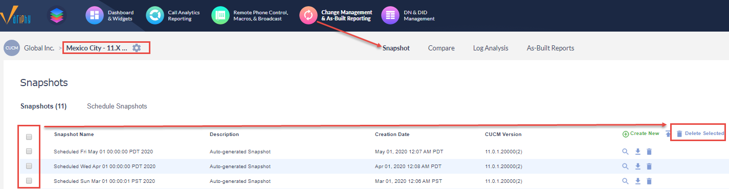This screenshot has width=729, height=189.
Task: View the Mar 01 2020 snapshot magnifier
Action: (625, 181)
